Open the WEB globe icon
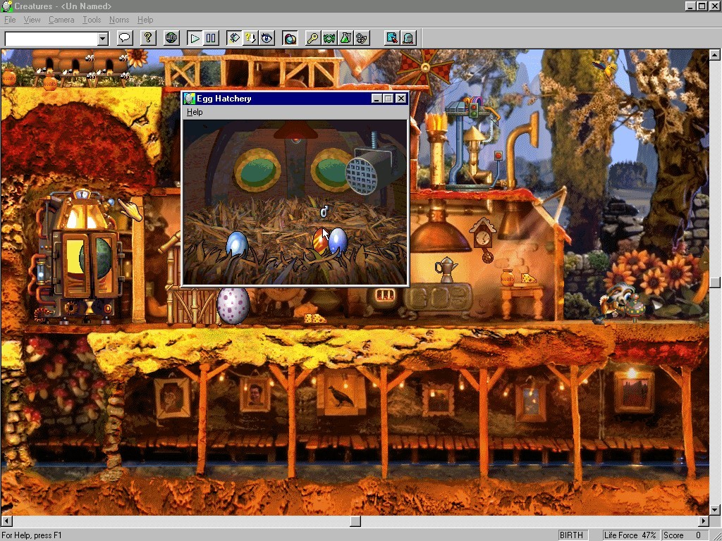This screenshot has height=541, width=722. [x=171, y=38]
